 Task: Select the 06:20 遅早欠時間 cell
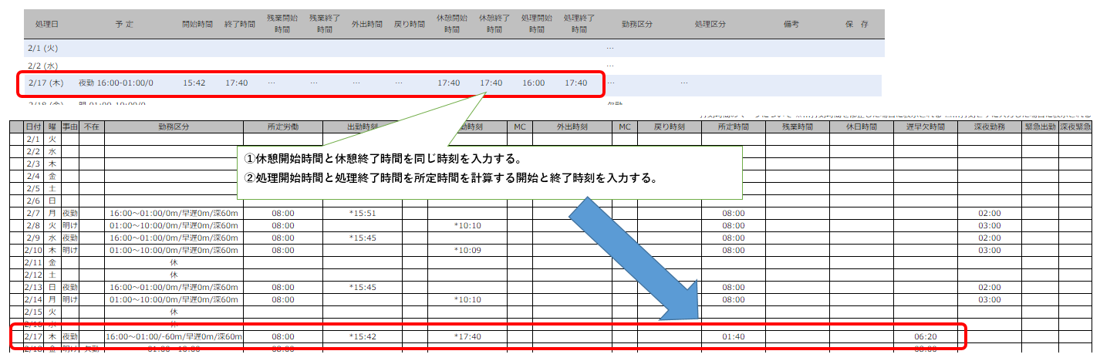[x=926, y=336]
